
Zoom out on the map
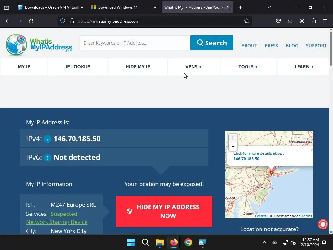point(233,146)
